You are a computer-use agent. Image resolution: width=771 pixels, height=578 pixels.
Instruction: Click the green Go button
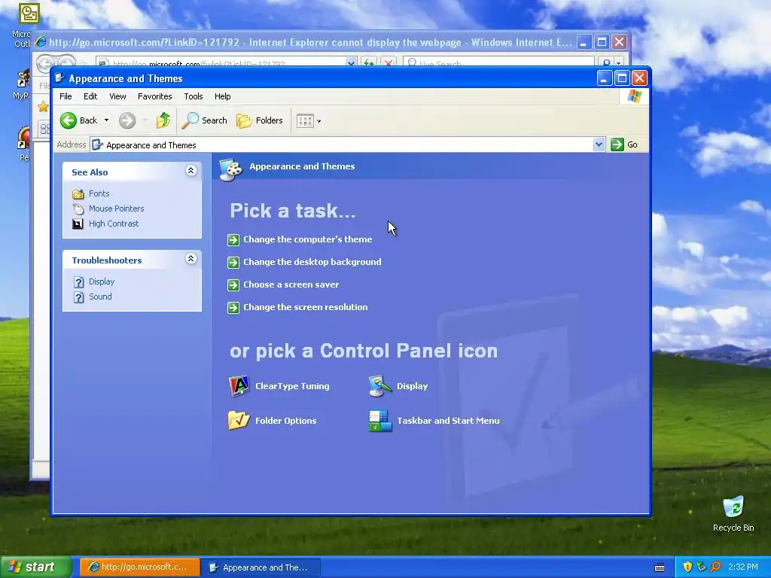pyautogui.click(x=624, y=144)
